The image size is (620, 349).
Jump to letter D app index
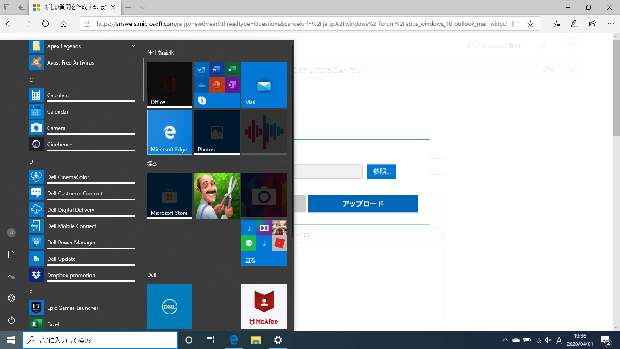coord(31,162)
